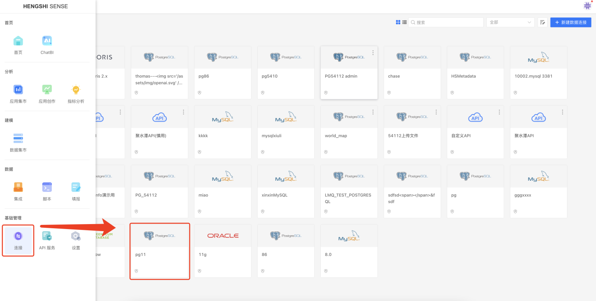
Task: Open 设置 settings in sidebar
Action: (76, 236)
